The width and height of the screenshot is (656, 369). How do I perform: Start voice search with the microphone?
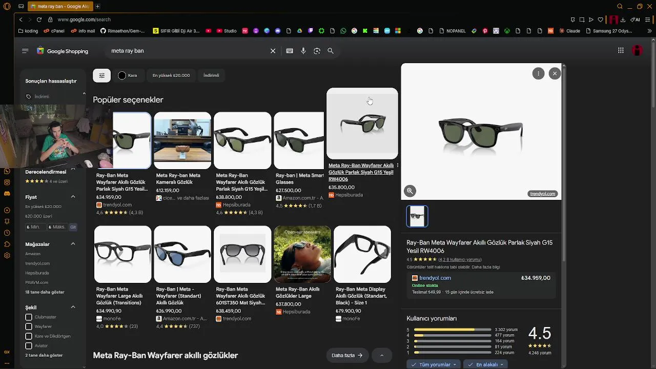pyautogui.click(x=303, y=51)
